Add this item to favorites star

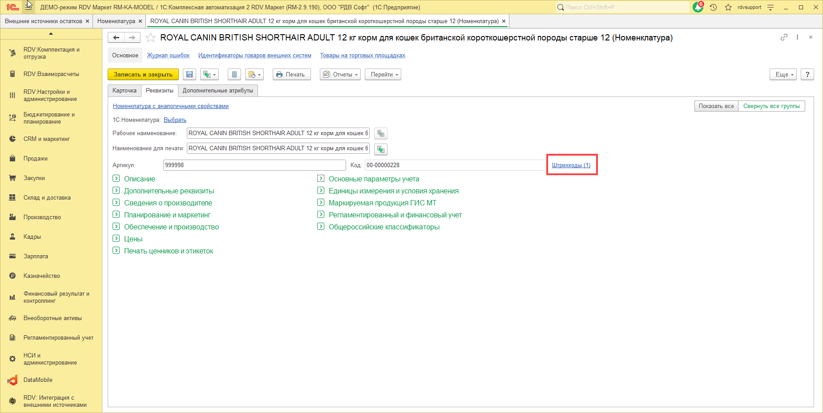151,38
